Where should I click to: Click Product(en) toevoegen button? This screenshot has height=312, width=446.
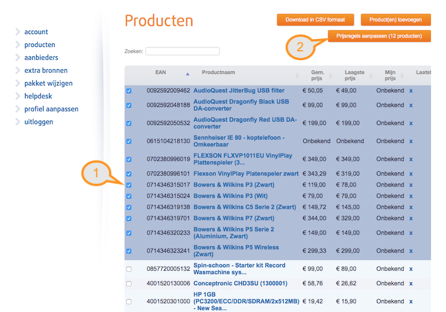pos(396,20)
